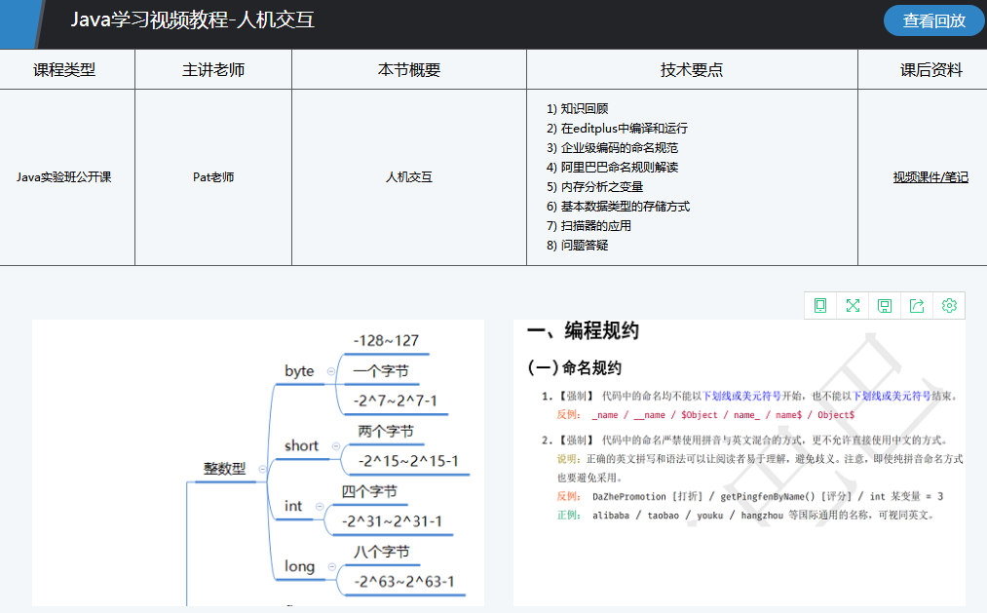Screen dimensions: 987x613
Task: Click the page title Java学习视频教程-人机交互
Action: pos(192,20)
